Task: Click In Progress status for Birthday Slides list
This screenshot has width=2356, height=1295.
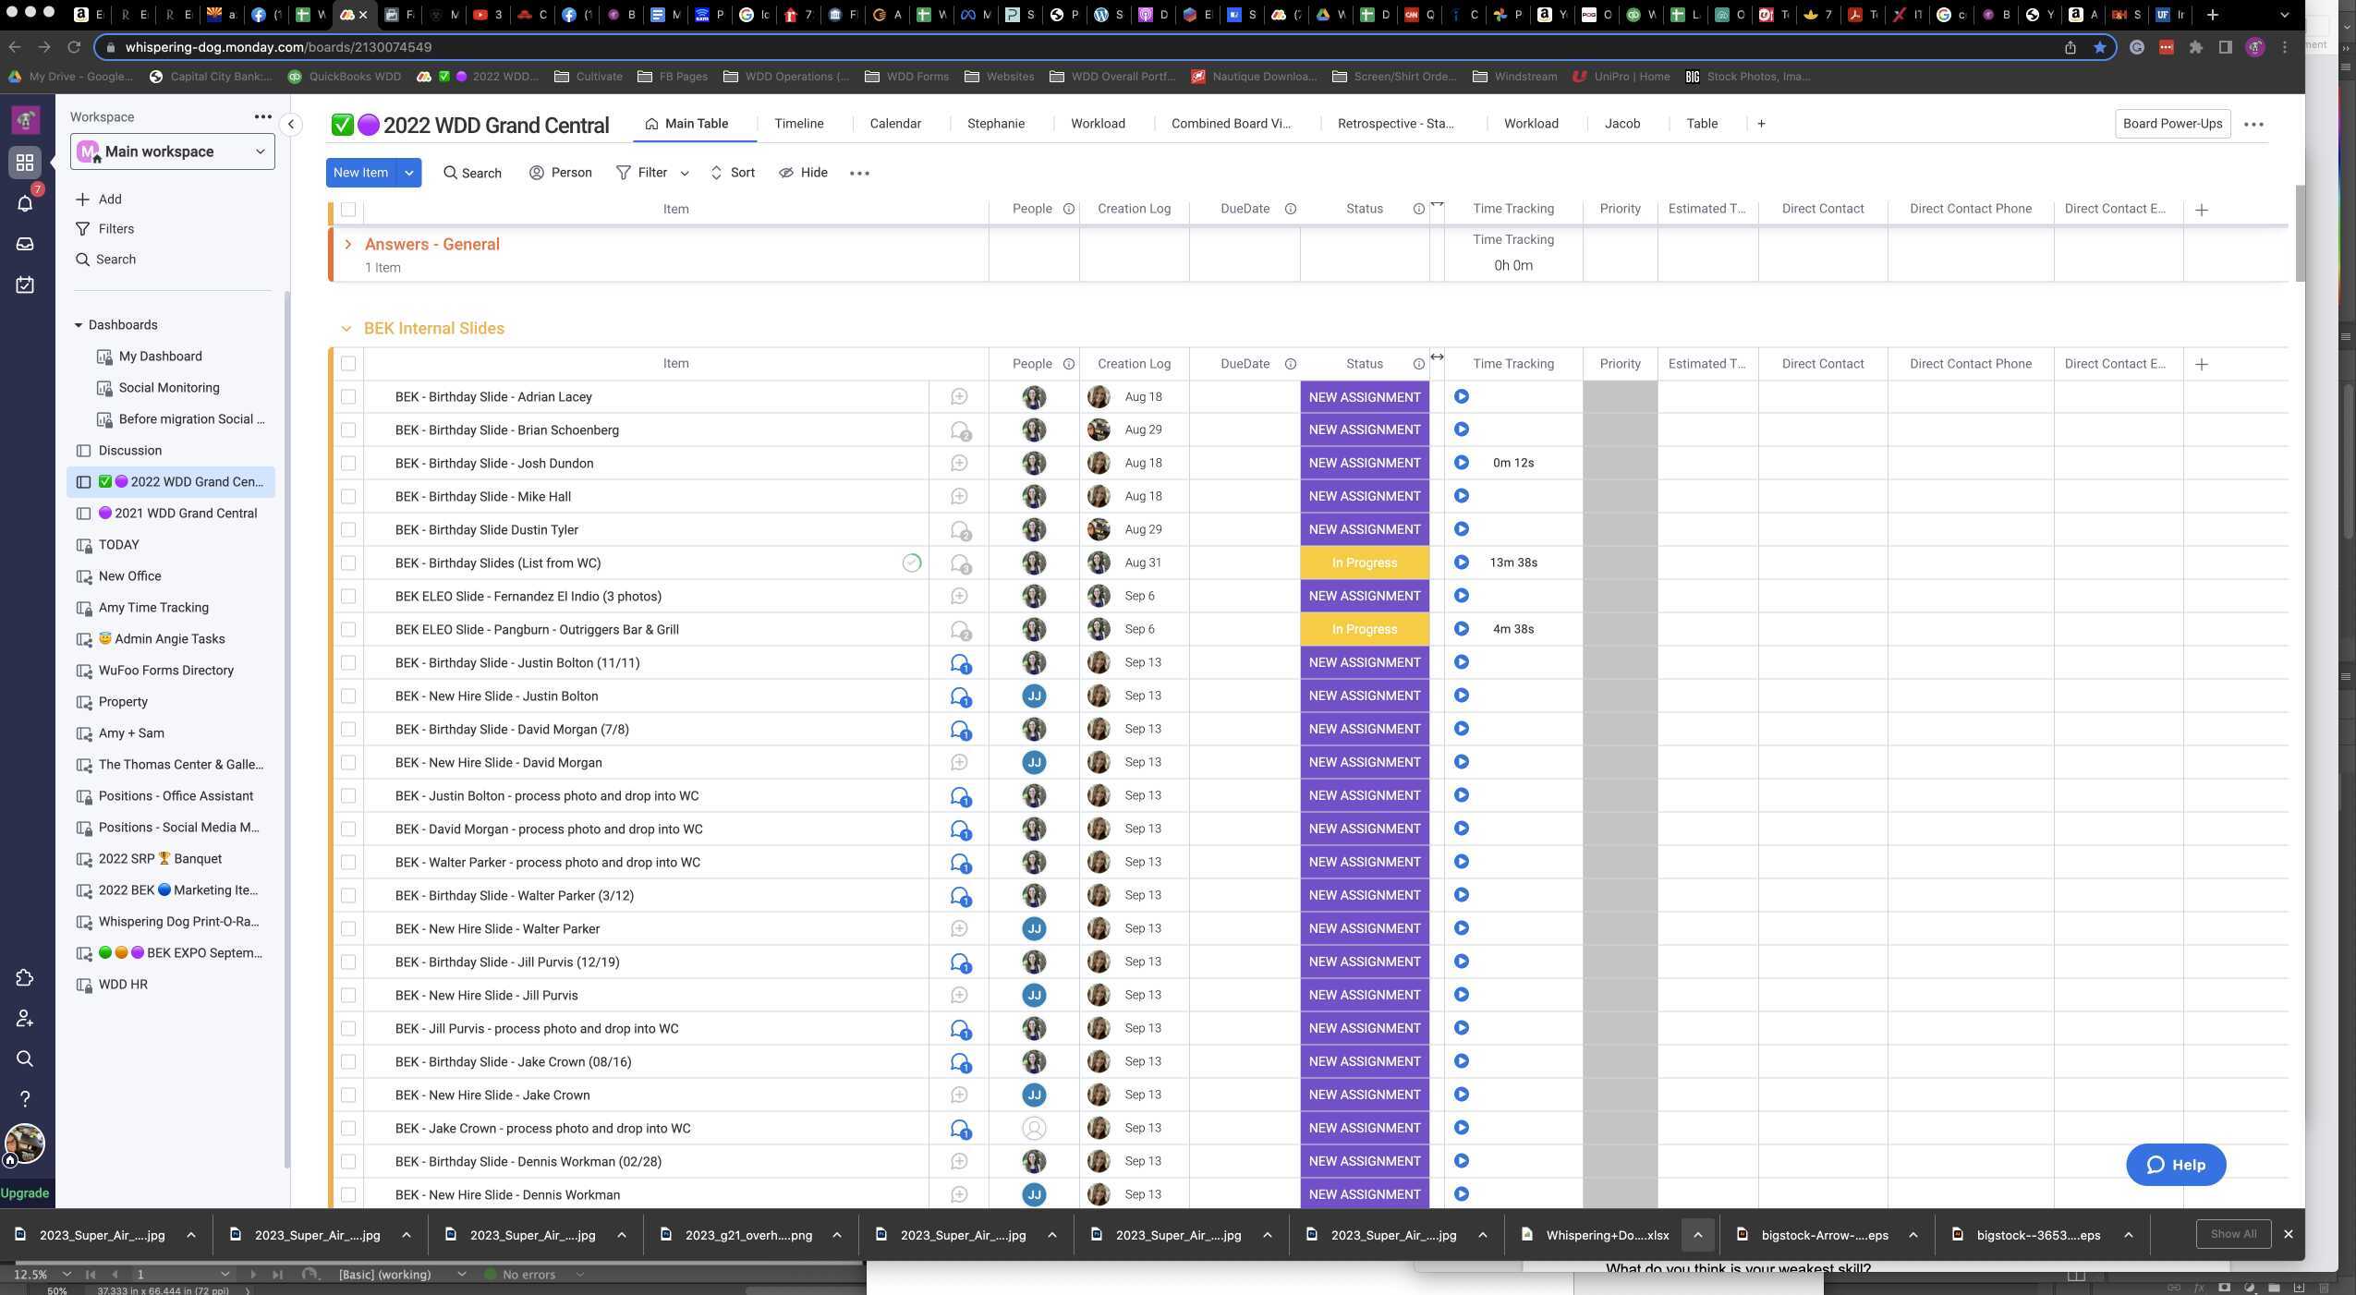Action: [1364, 563]
